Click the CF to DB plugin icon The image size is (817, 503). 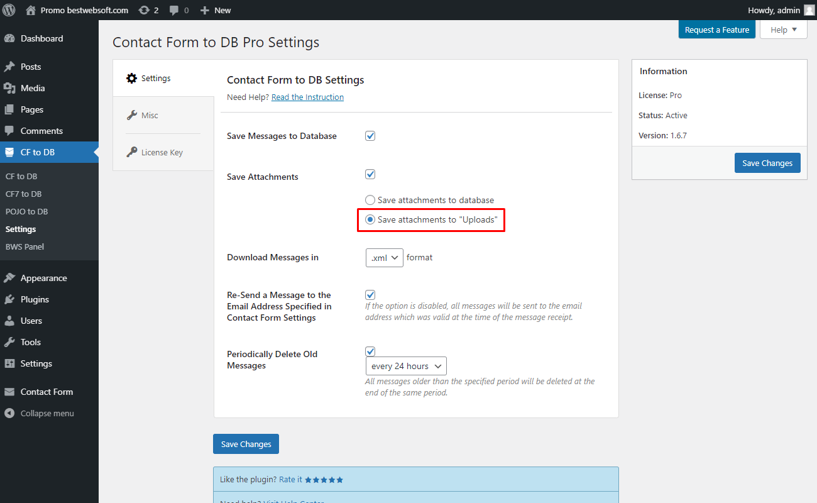(9, 152)
